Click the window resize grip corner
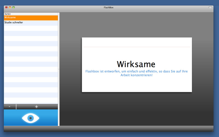The height and width of the screenshot is (137, 219). coord(212,131)
